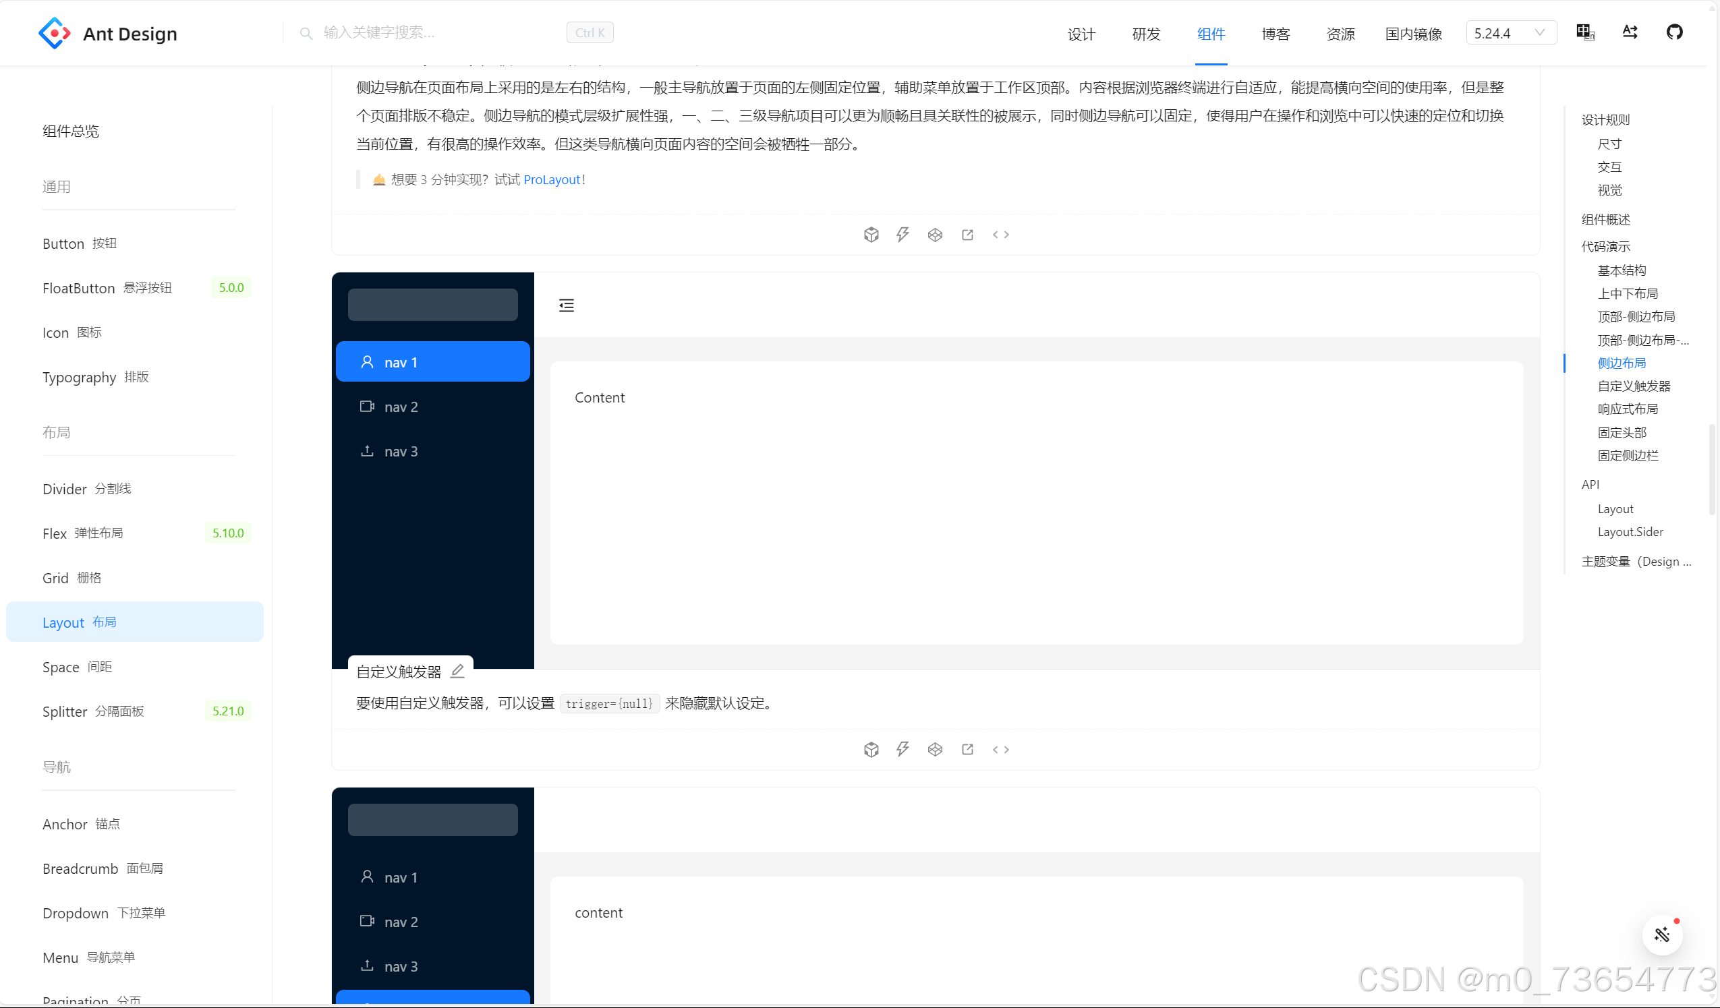Open the GitHub repository icon
The image size is (1720, 1008).
point(1674,32)
